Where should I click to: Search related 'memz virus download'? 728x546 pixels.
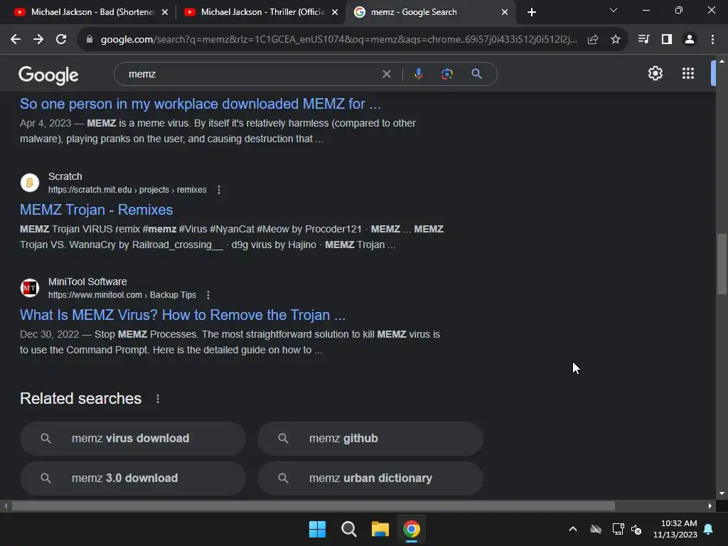(x=133, y=438)
